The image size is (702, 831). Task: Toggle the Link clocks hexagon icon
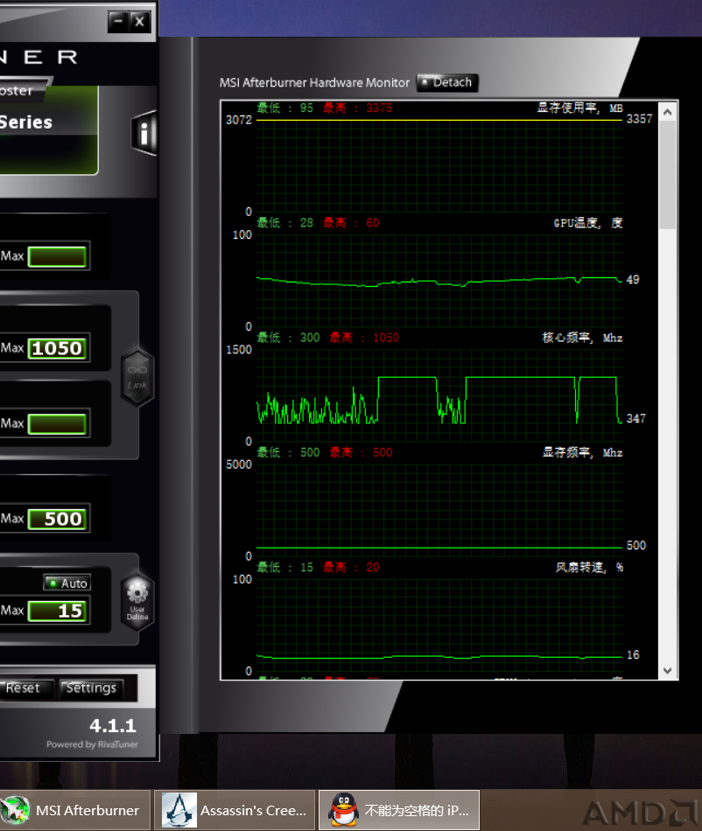pyautogui.click(x=137, y=378)
